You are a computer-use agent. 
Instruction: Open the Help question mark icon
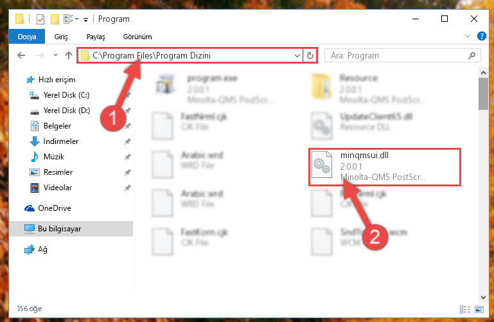(x=481, y=36)
